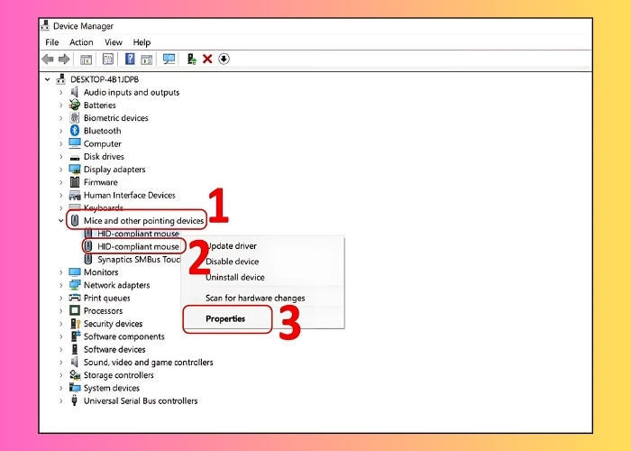Choose Properties from the context menu
631x451 pixels.
[225, 318]
